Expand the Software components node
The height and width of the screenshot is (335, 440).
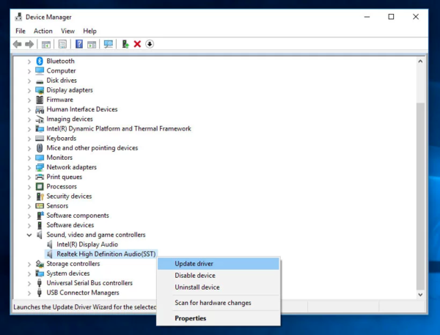coord(29,216)
